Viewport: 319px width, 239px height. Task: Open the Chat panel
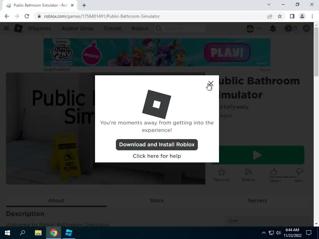click(x=267, y=221)
